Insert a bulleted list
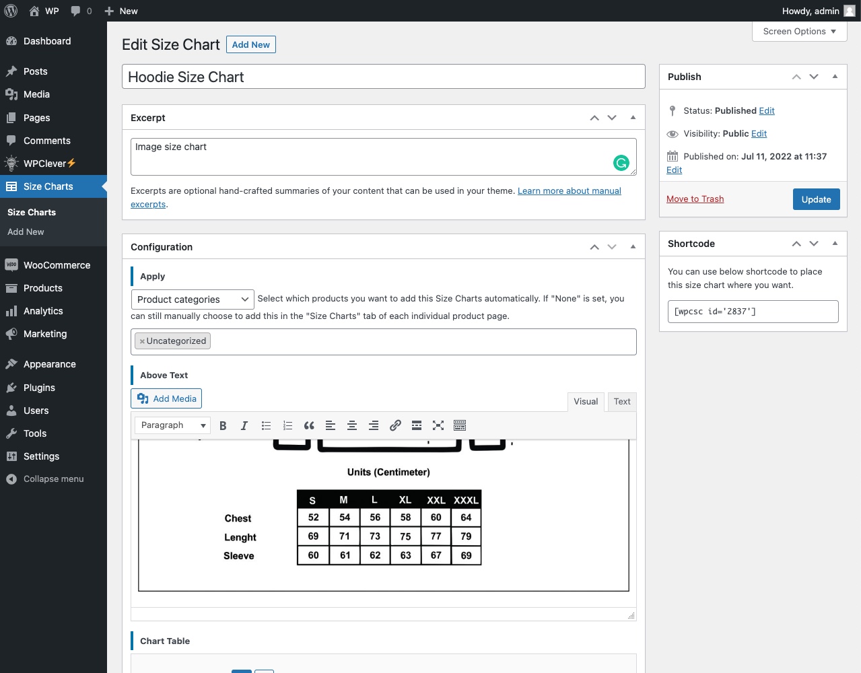The image size is (861, 673). (266, 425)
